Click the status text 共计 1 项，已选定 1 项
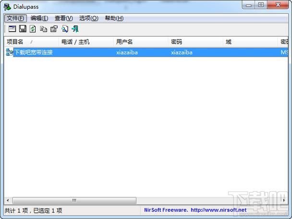 point(33,211)
